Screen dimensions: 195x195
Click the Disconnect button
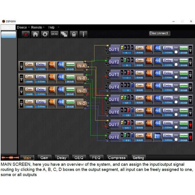tap(159, 33)
